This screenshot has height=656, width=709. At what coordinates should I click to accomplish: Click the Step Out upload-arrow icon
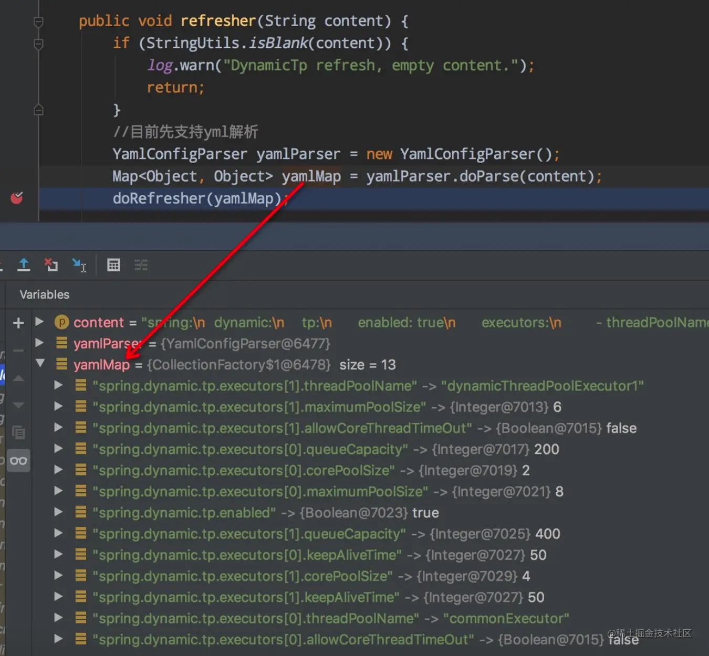(24, 264)
